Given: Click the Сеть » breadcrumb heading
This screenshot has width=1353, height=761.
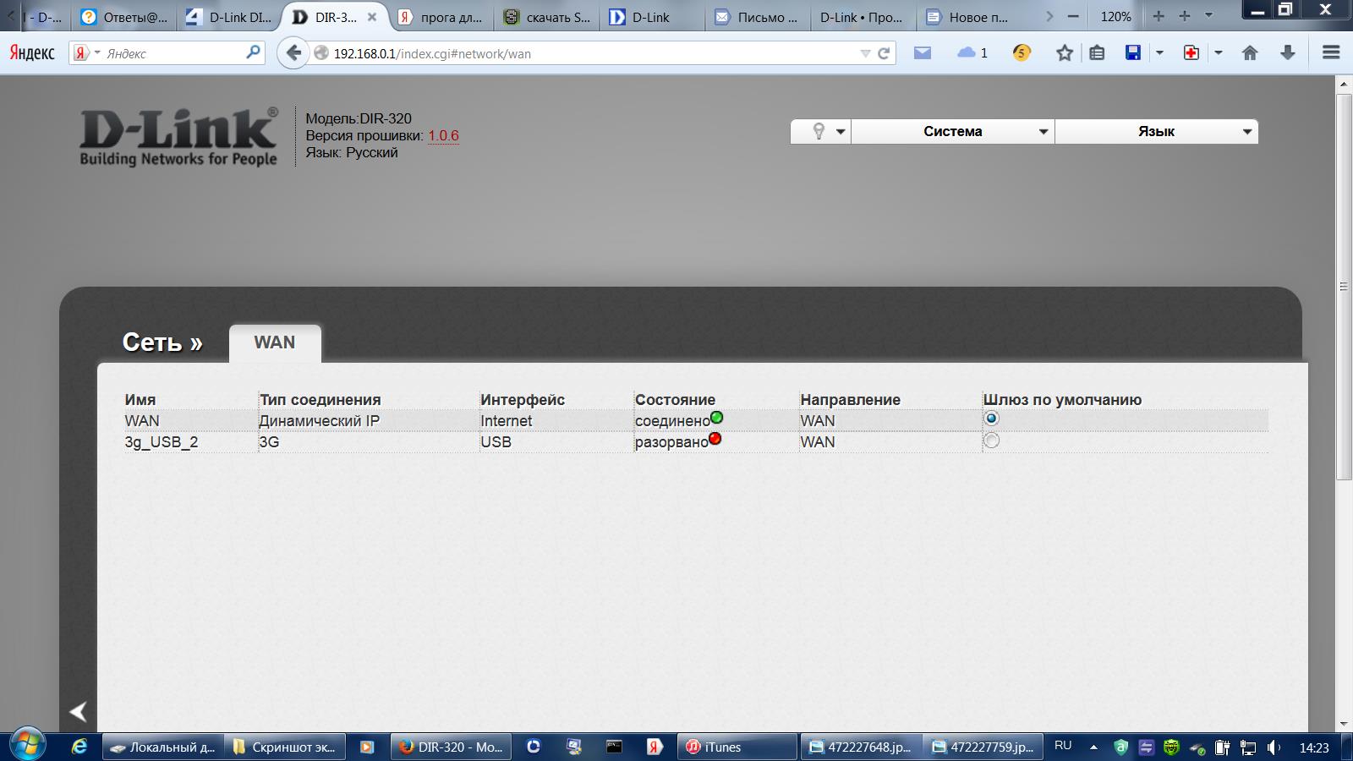Looking at the screenshot, I should [162, 342].
